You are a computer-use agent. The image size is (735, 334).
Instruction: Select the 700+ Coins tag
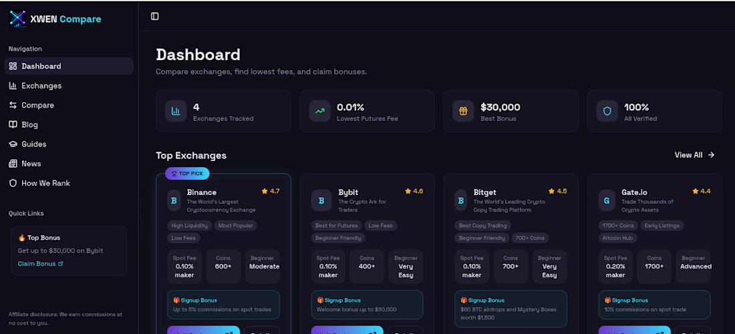[x=530, y=238]
